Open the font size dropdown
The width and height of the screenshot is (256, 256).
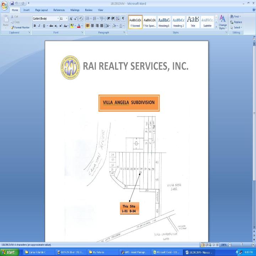66,18
